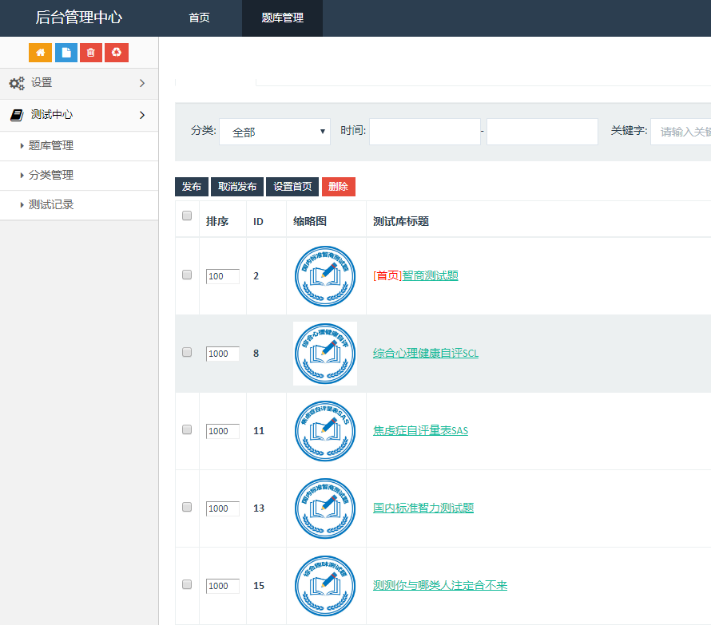Click the gears icon beside 设置
Screen dimensions: 711x625
click(x=16, y=83)
